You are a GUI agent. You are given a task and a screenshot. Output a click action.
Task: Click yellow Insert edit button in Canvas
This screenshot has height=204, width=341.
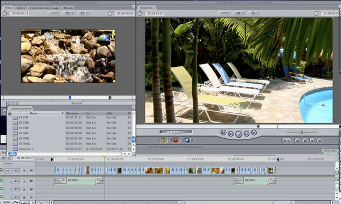[163, 141]
